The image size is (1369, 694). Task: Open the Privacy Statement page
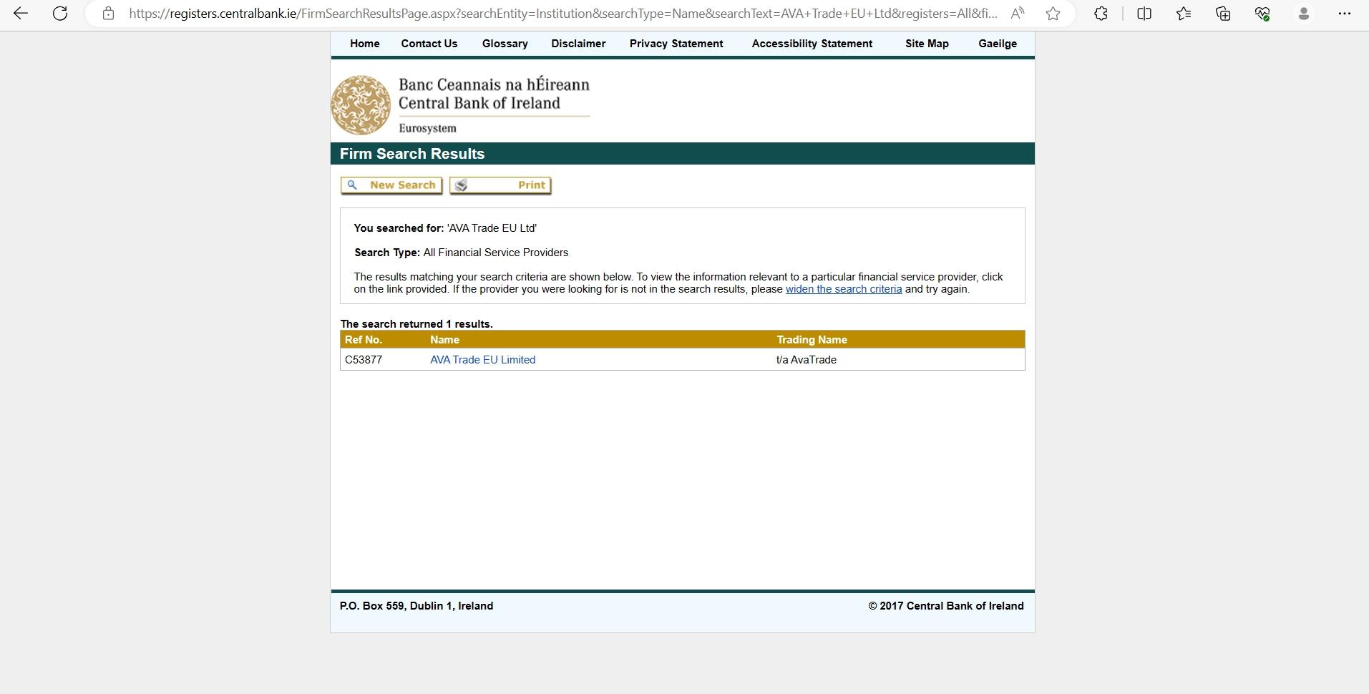(x=676, y=44)
